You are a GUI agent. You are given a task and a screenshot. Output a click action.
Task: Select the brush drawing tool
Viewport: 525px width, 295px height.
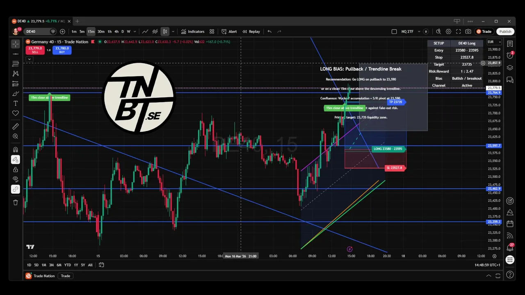(16, 93)
